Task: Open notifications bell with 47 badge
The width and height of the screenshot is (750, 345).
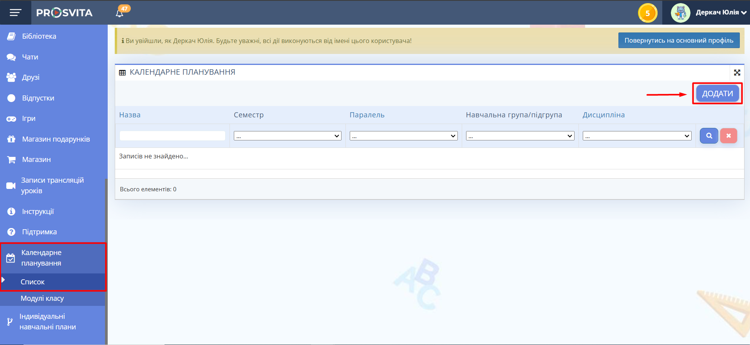Action: [120, 13]
